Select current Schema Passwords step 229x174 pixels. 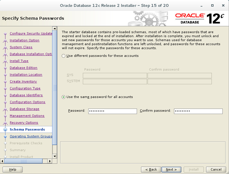click(x=27, y=129)
